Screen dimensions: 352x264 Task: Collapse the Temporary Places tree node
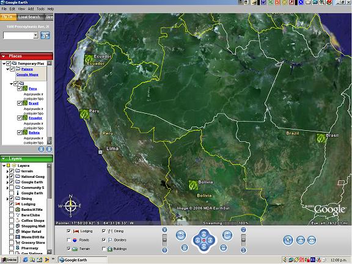click(4, 64)
